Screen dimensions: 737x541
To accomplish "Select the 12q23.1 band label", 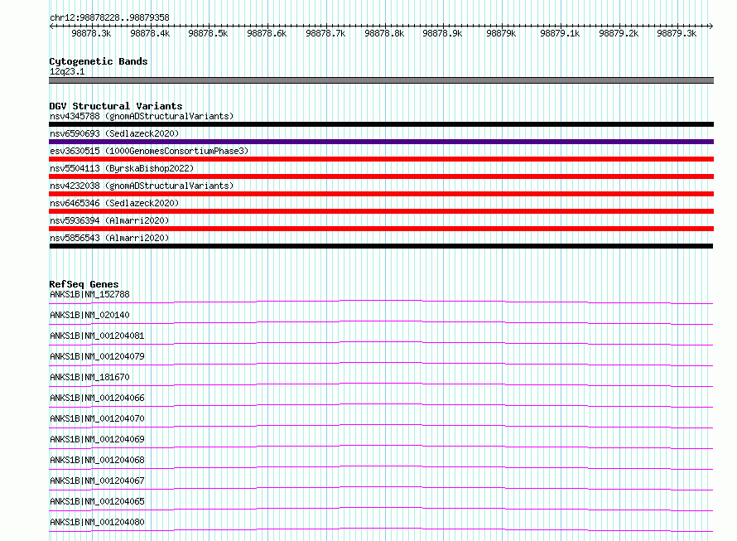I will 67,71.
